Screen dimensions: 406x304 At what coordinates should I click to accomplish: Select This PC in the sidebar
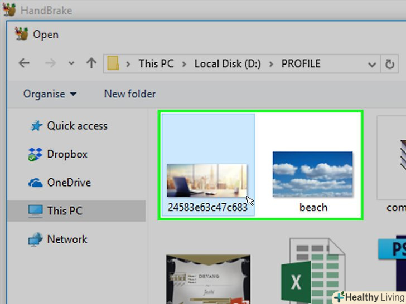76,210
